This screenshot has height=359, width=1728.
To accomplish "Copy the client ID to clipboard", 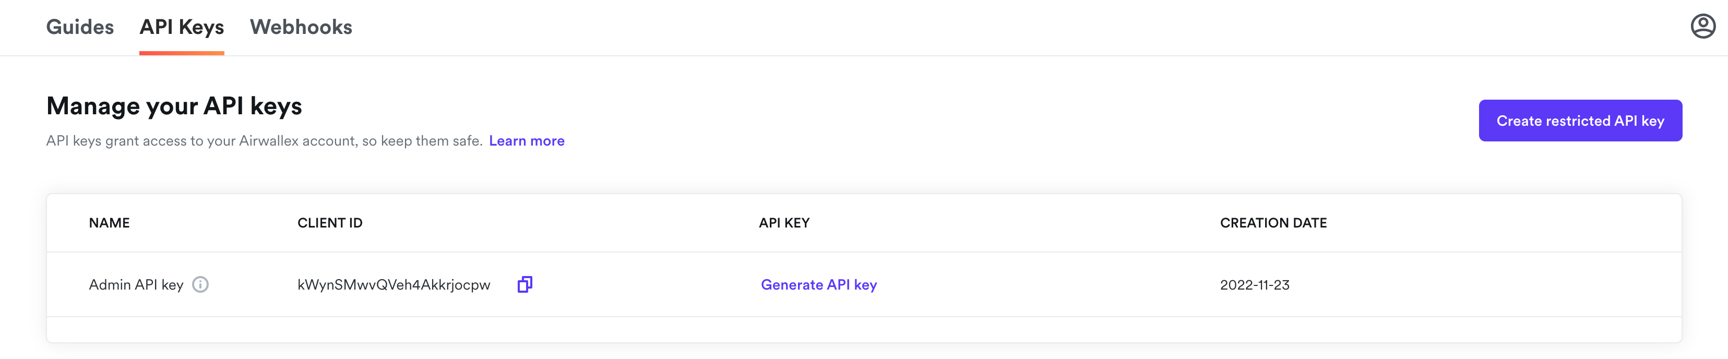I will 525,284.
